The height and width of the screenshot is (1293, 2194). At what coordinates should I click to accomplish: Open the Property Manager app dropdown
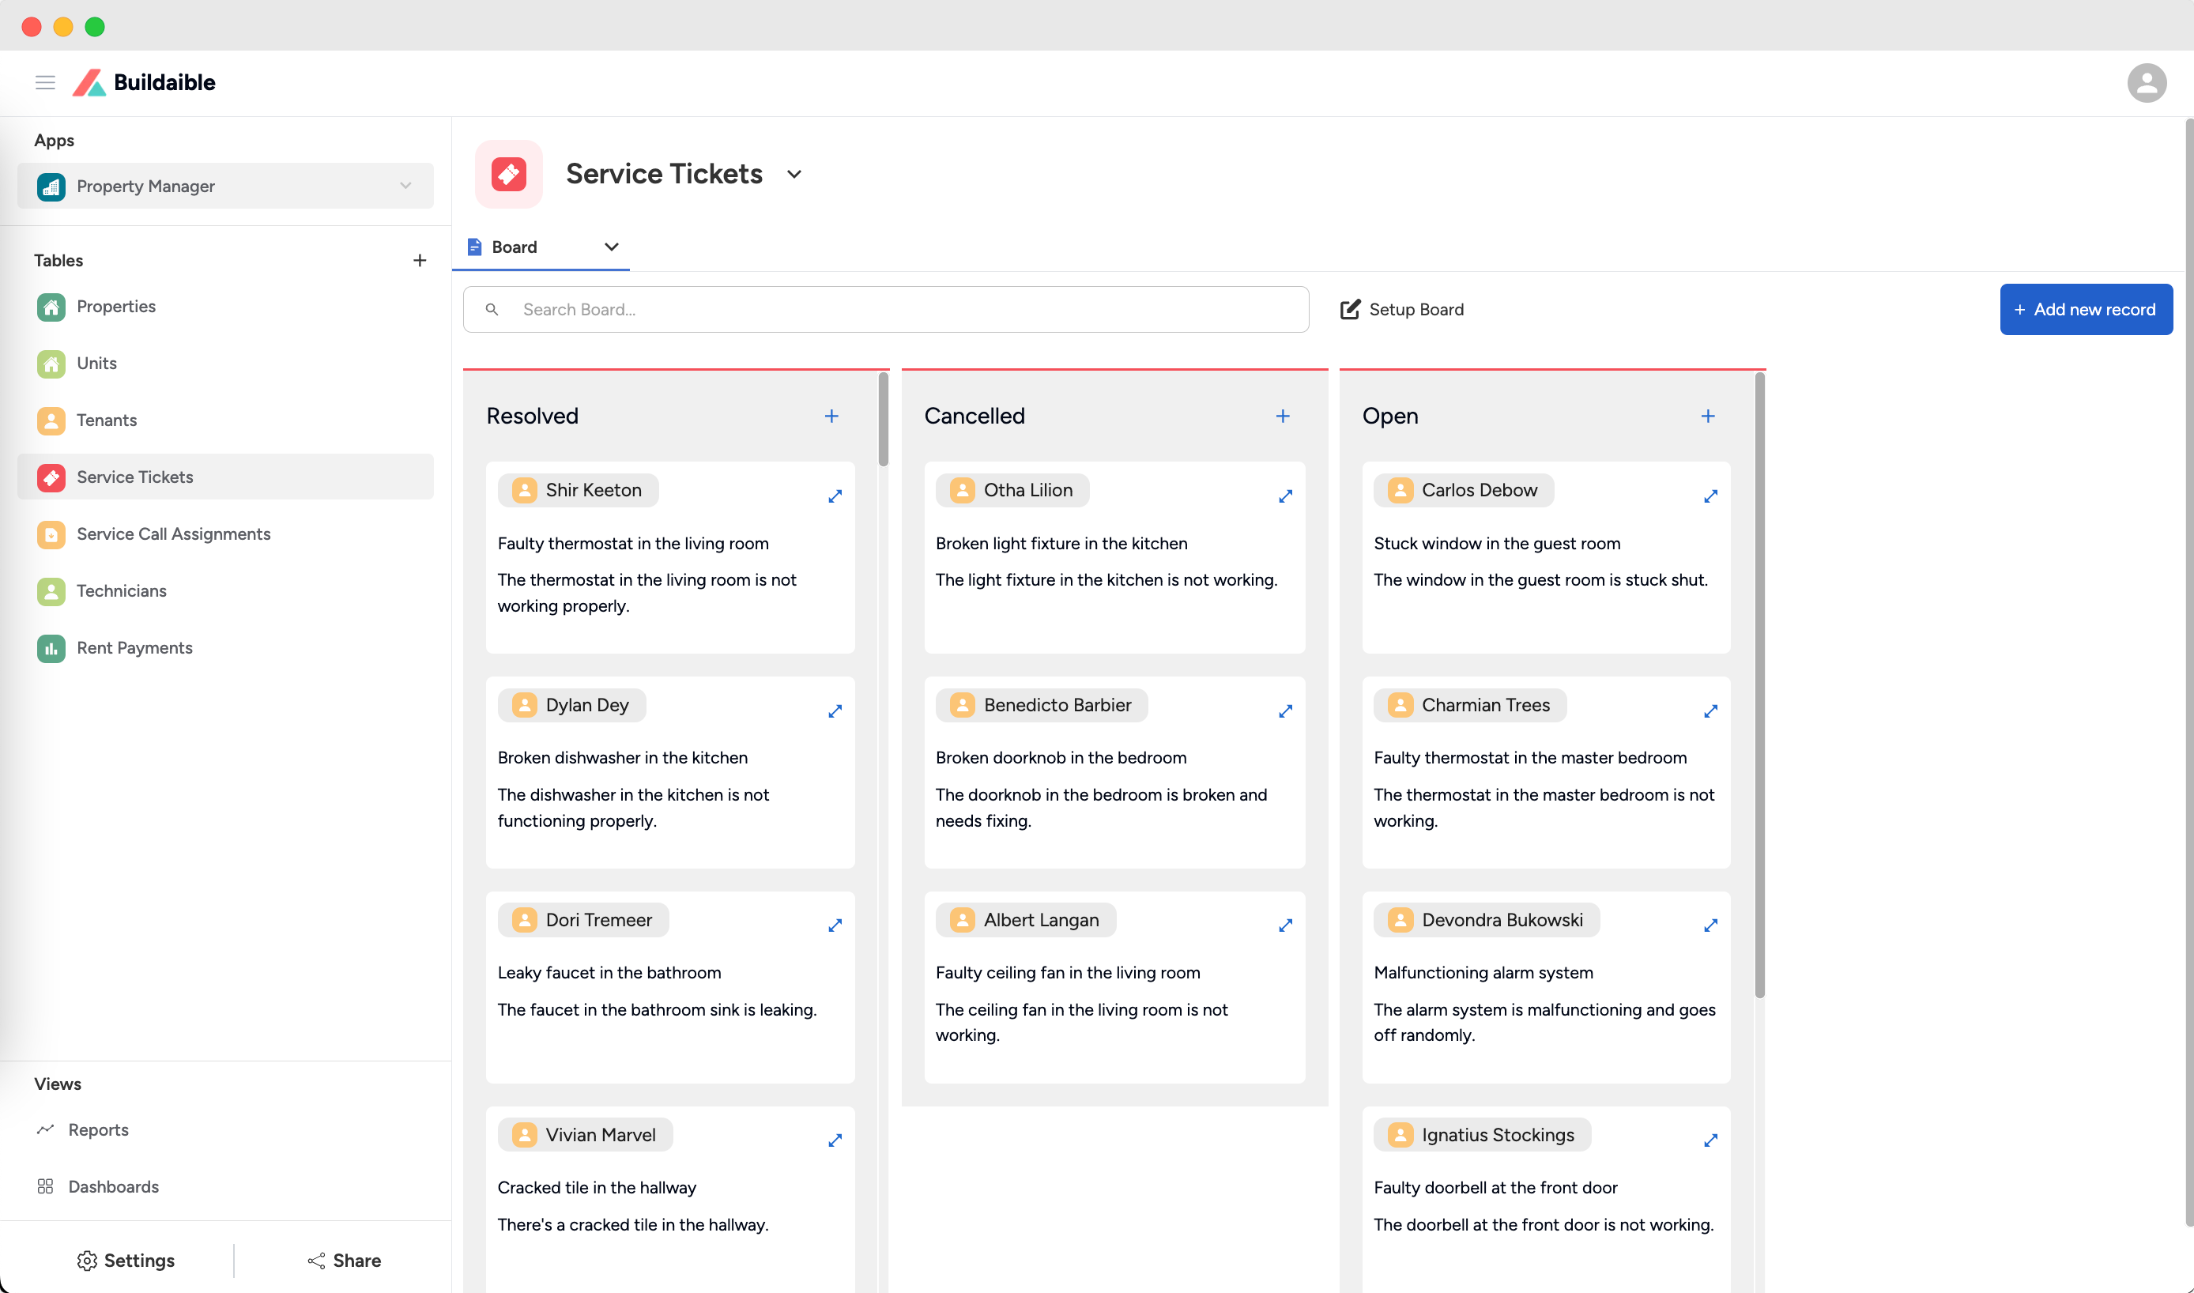(226, 186)
